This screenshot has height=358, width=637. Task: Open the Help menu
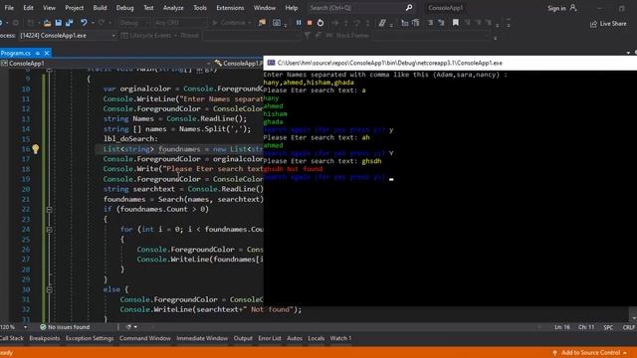292,8
